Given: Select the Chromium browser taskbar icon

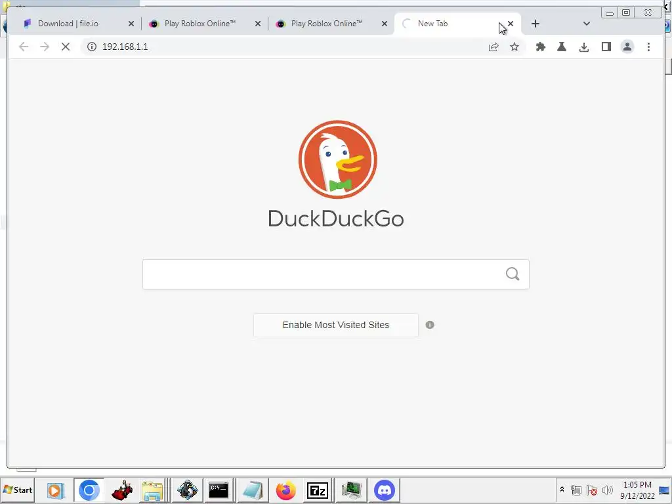Looking at the screenshot, I should pyautogui.click(x=89, y=490).
